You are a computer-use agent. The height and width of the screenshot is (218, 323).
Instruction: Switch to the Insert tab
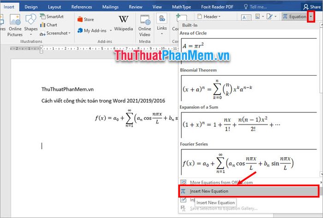click(x=9, y=7)
